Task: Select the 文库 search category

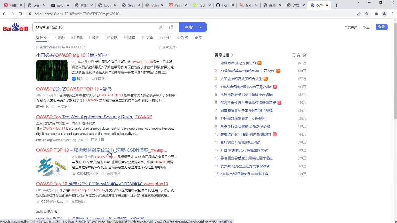Action: tap(147, 38)
